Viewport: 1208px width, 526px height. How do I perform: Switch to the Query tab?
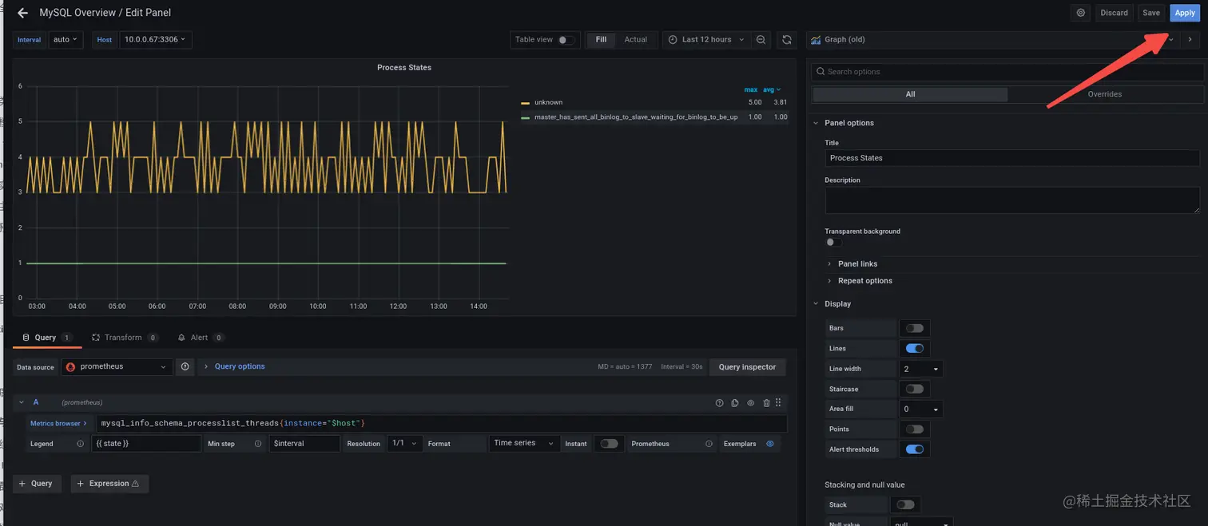point(47,338)
